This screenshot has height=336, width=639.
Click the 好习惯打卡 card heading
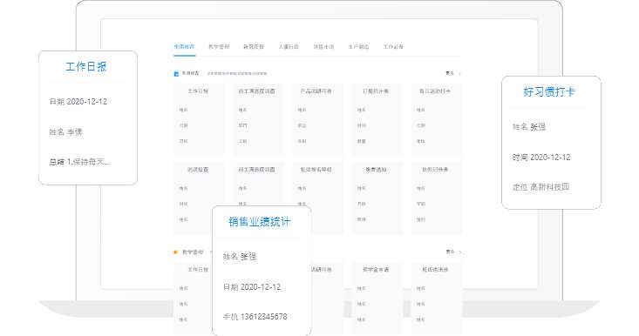[549, 92]
